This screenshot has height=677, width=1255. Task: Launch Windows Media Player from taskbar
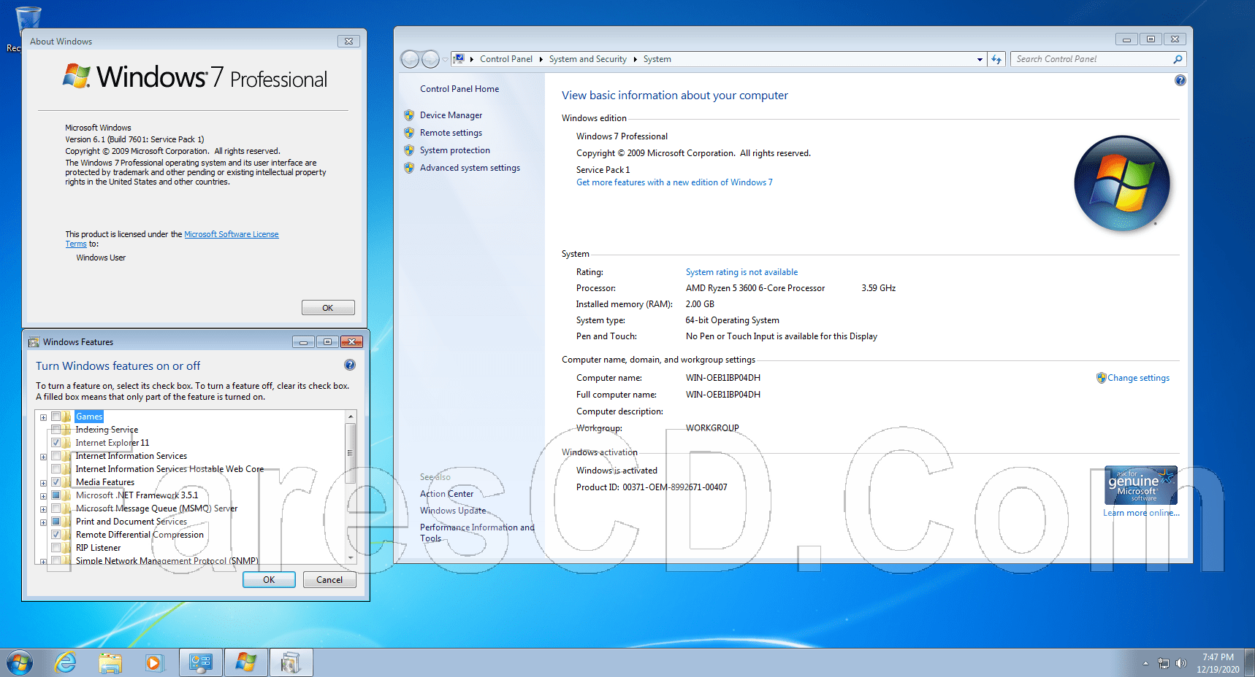154,662
